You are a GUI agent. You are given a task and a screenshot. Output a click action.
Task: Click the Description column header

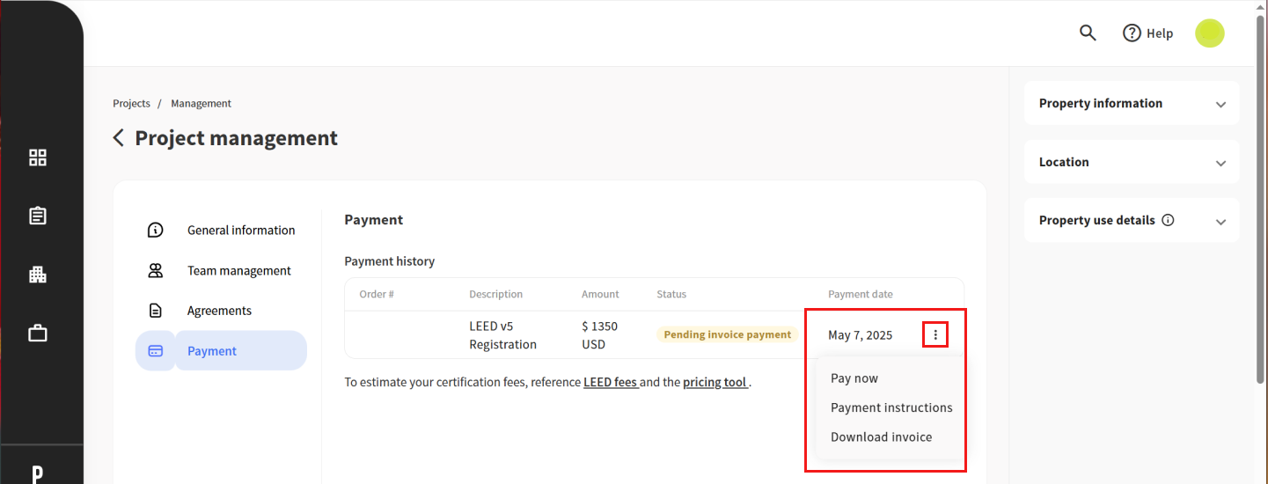pyautogui.click(x=495, y=294)
